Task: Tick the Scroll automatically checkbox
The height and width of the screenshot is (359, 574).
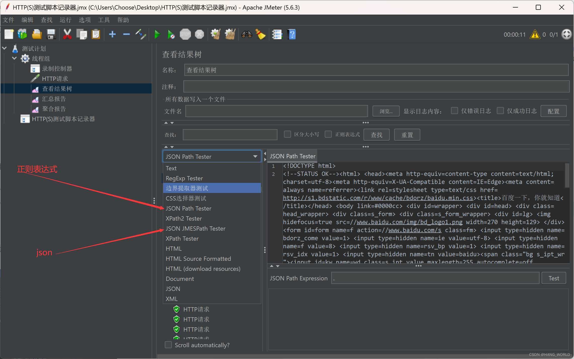Action: click(168, 345)
